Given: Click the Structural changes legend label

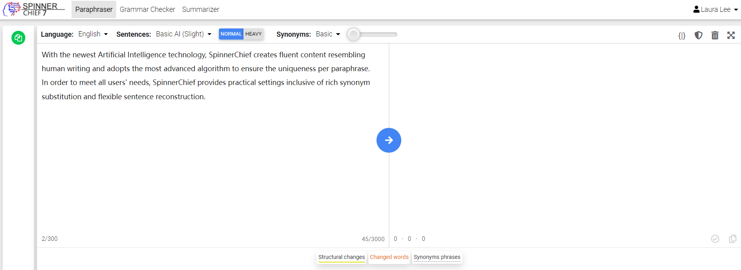Looking at the screenshot, I should coord(341,257).
